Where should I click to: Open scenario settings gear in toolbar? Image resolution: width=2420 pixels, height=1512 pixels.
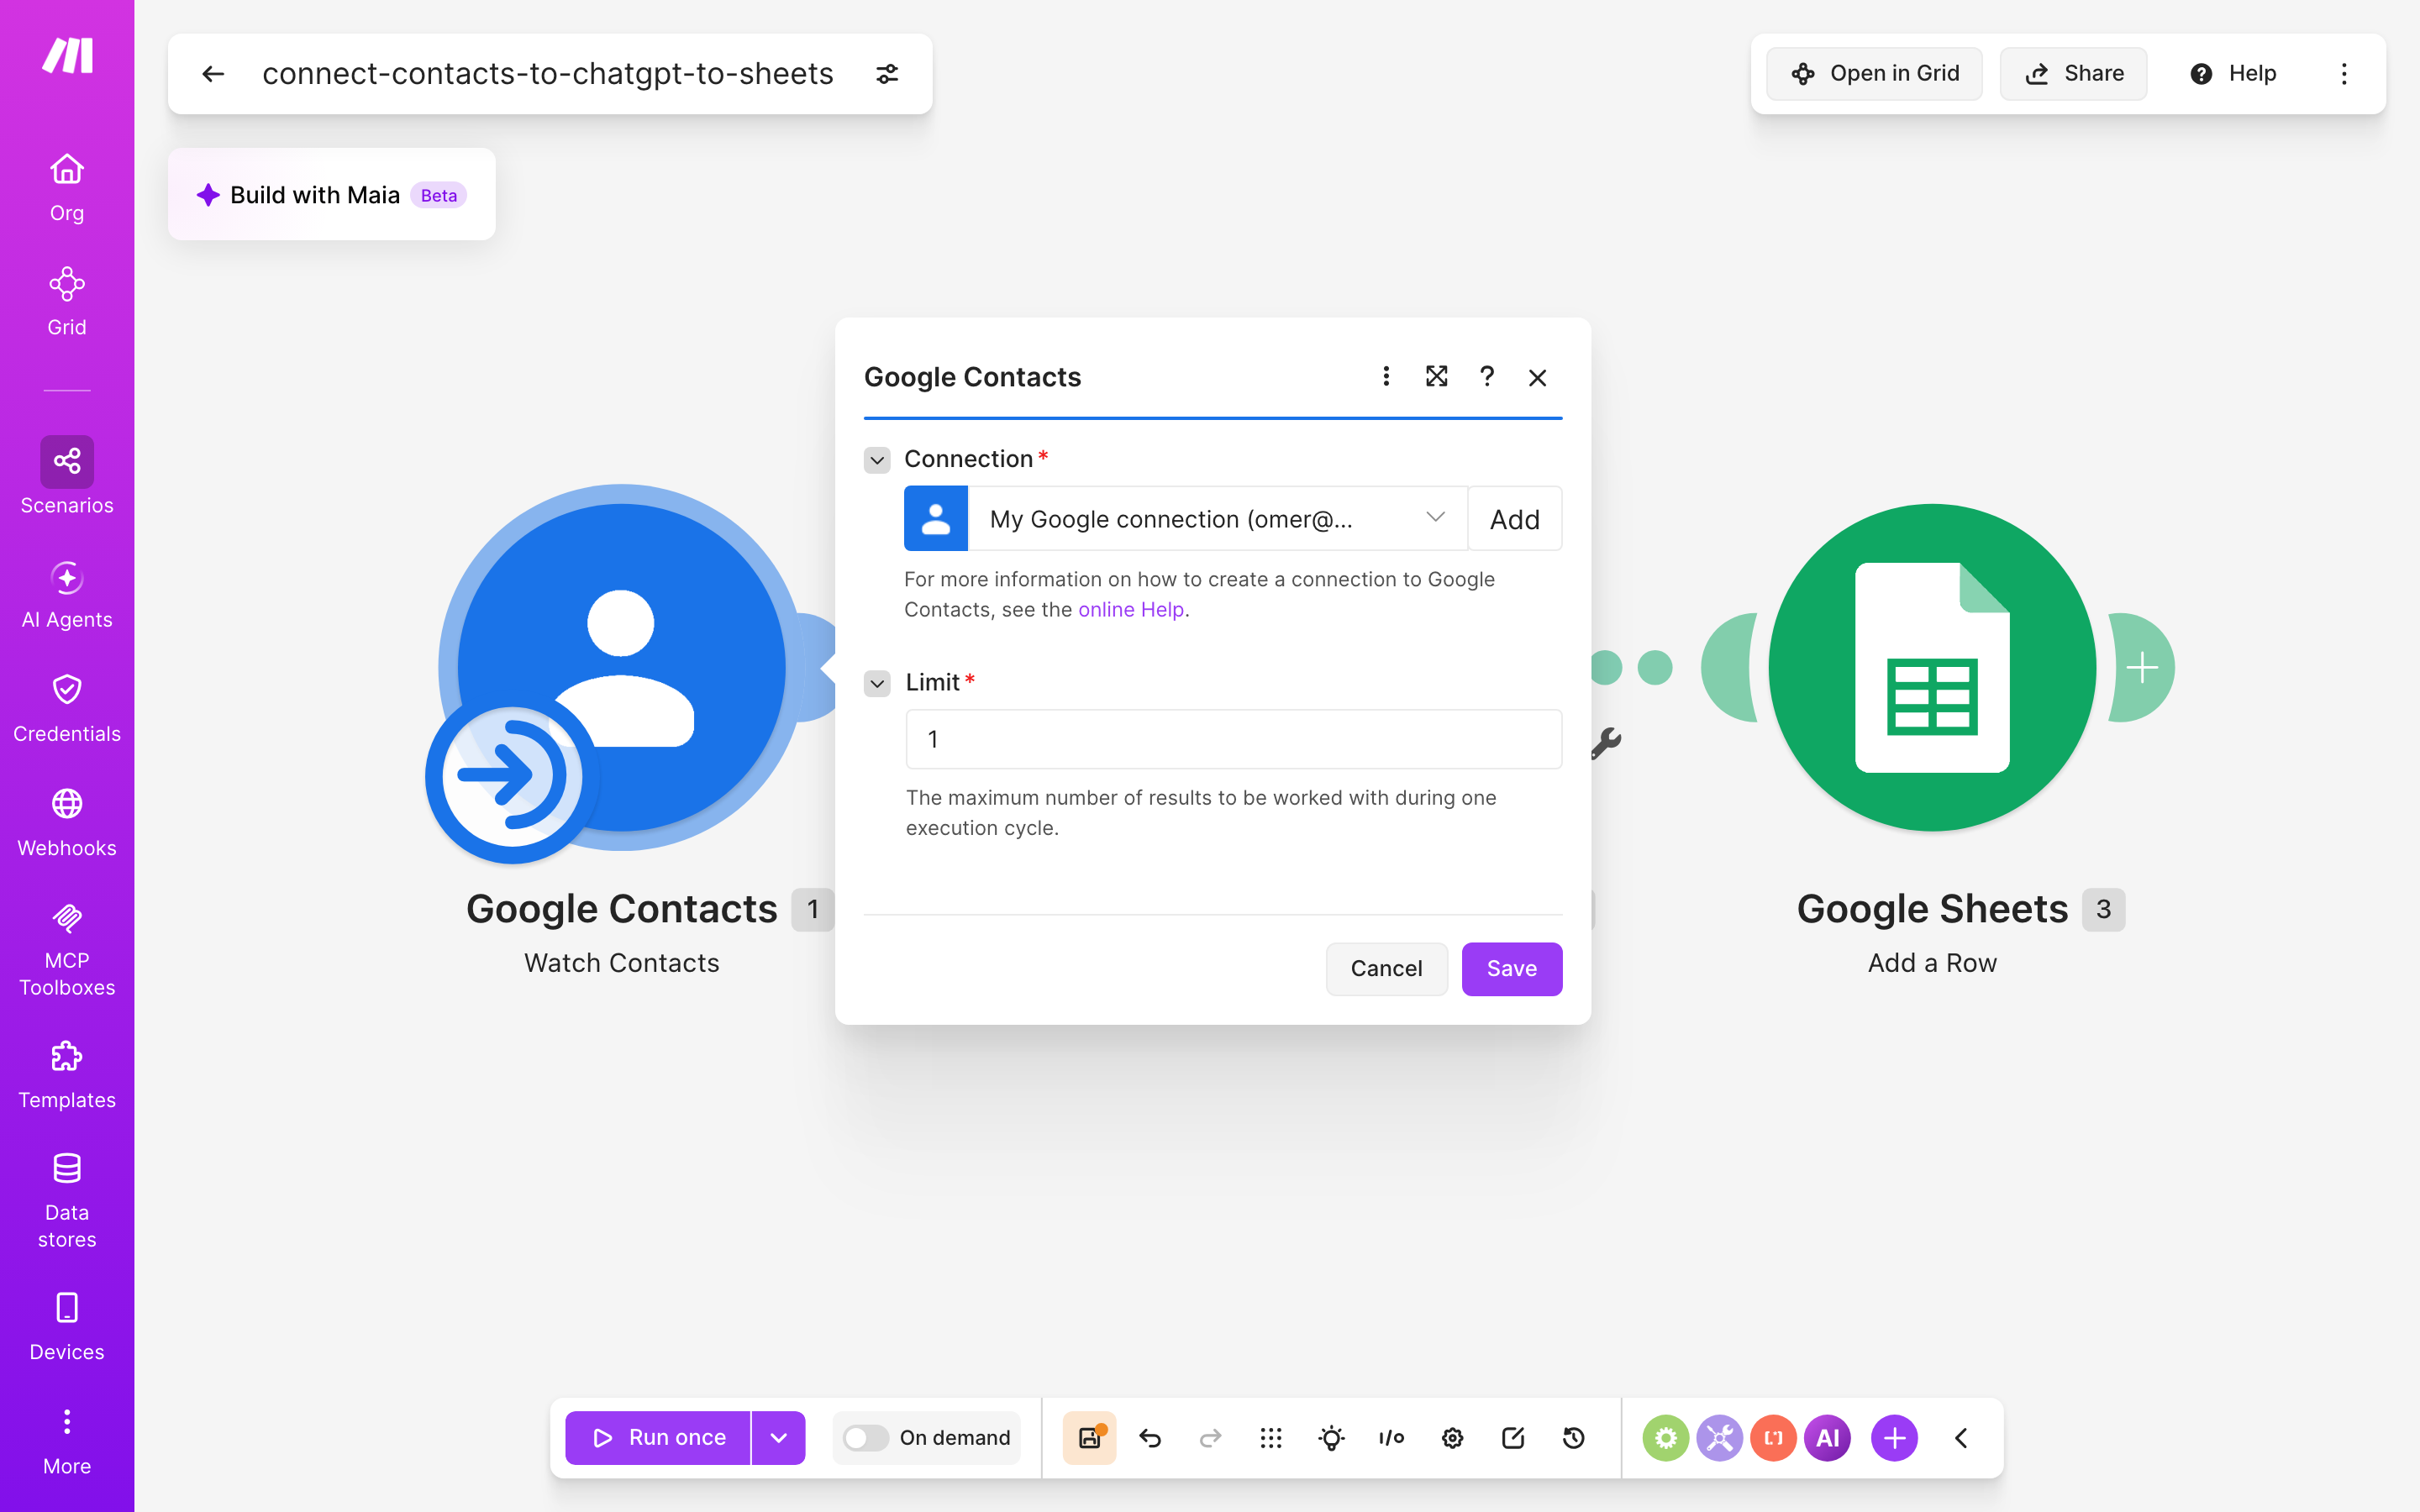click(x=1452, y=1437)
